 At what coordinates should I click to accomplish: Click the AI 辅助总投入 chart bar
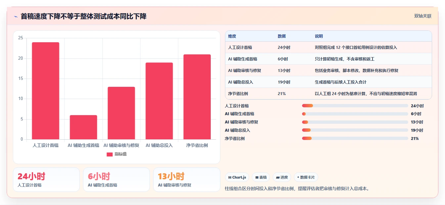click(x=159, y=101)
